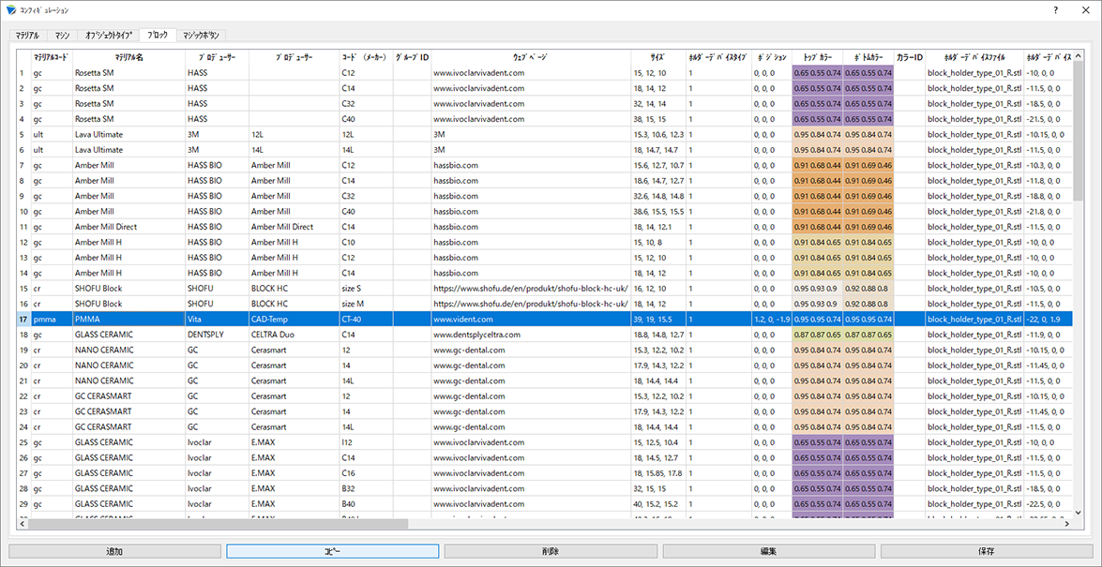Click the 保存 button
The width and height of the screenshot is (1102, 567).
(x=987, y=551)
